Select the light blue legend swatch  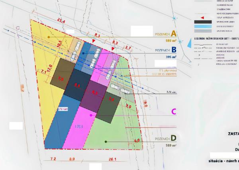tap(203, 26)
